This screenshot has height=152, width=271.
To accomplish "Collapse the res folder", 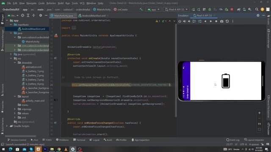I will coord(11,59).
